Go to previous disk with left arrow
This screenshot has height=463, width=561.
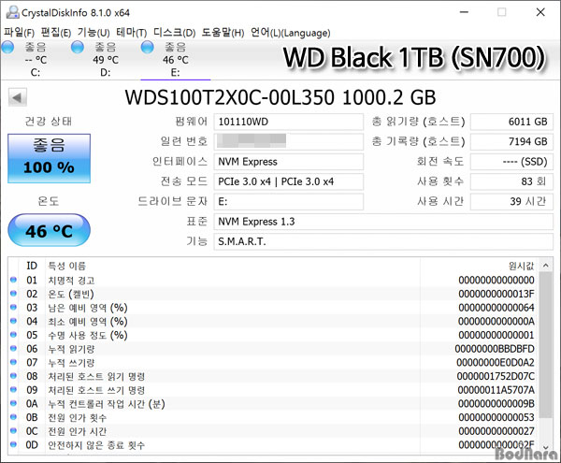click(x=18, y=97)
